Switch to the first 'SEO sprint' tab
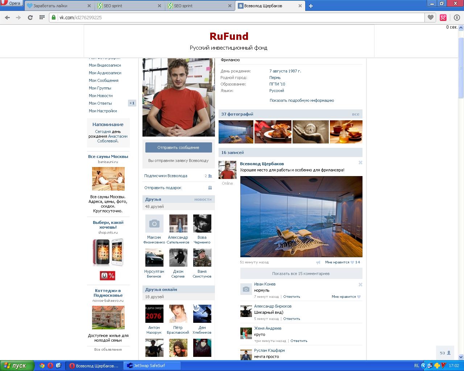This screenshot has width=464, height=371. click(129, 6)
